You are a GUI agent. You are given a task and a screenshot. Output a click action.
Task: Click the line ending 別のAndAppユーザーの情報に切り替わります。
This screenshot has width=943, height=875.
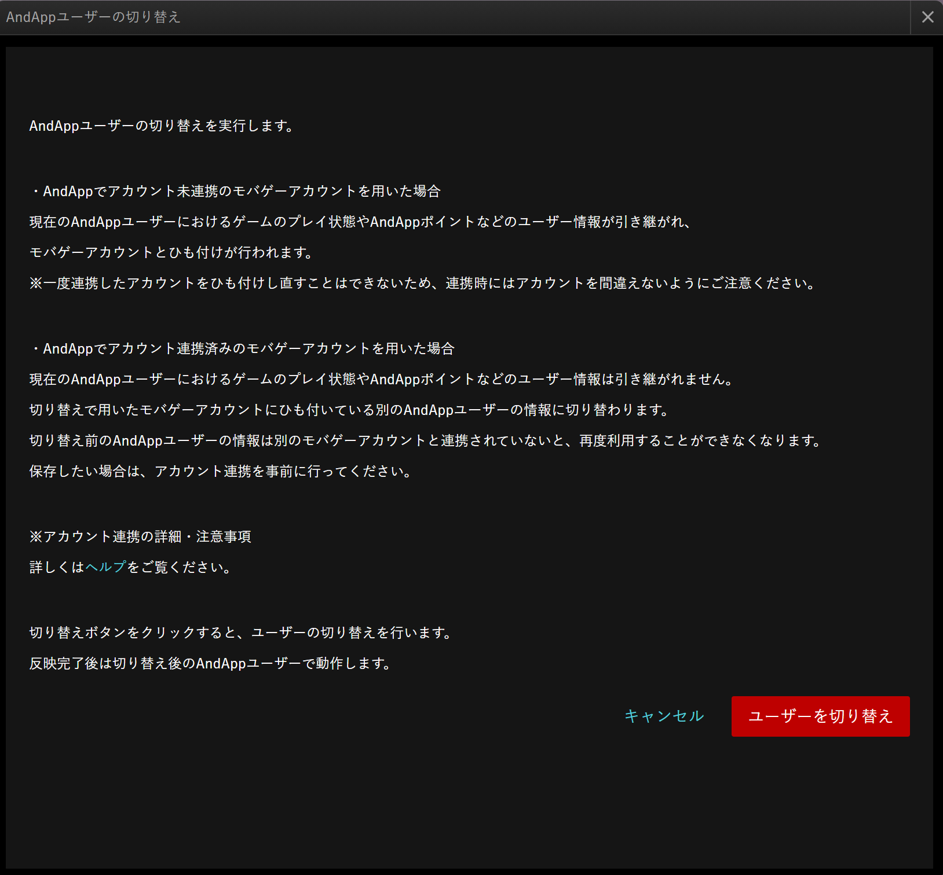[x=350, y=410]
